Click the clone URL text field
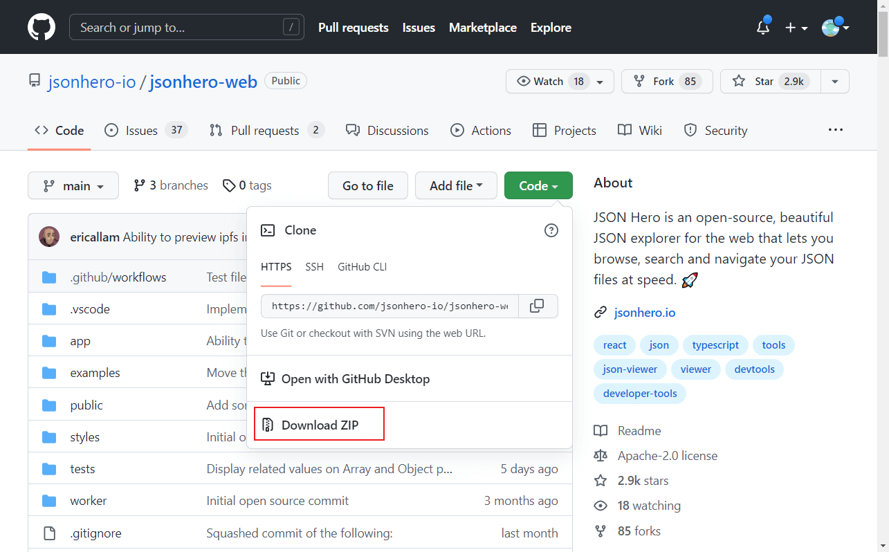The width and height of the screenshot is (889, 552). pyautogui.click(x=389, y=306)
